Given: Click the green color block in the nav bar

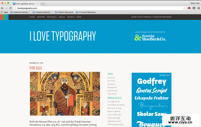Looking at the screenshot, I should [4, 17].
